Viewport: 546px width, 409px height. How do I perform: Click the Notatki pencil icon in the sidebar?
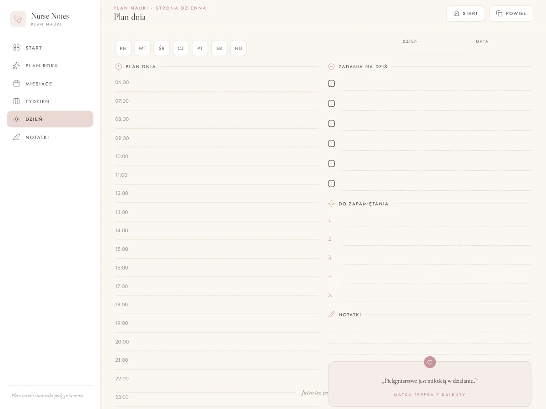tap(16, 137)
